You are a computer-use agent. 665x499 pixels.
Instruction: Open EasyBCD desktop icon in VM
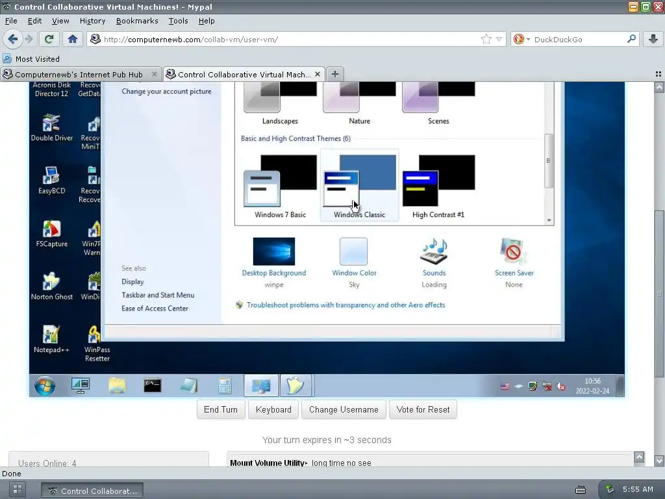click(52, 181)
